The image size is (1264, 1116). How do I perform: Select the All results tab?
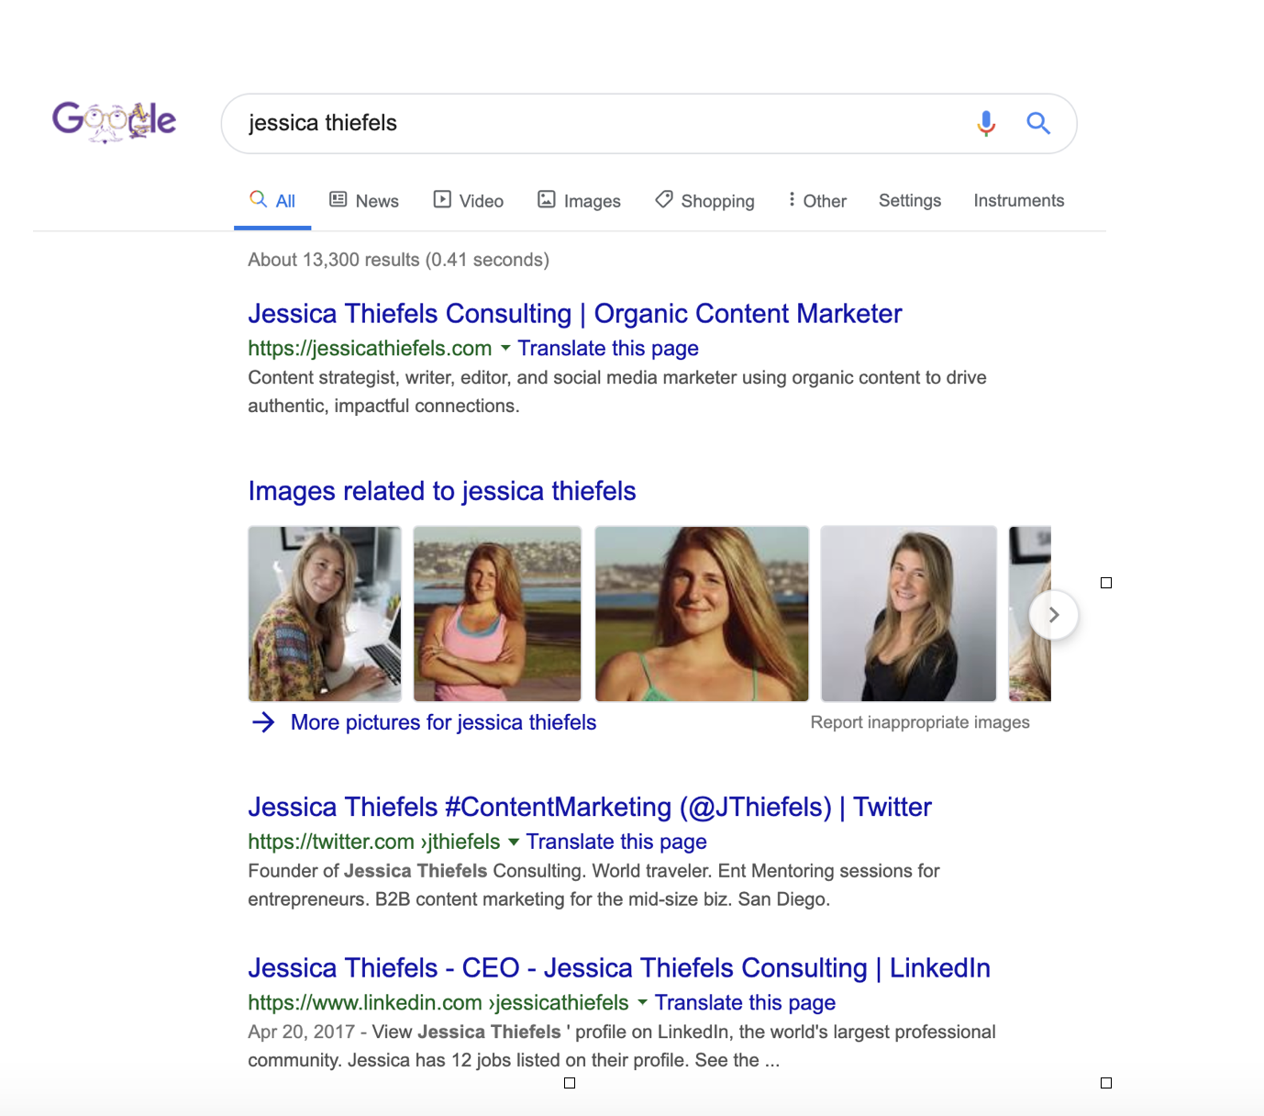point(272,200)
